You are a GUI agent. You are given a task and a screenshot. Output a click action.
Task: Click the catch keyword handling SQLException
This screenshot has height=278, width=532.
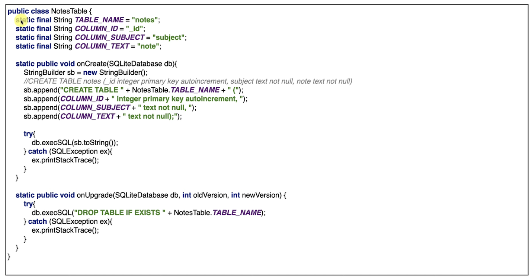pyautogui.click(x=37, y=151)
